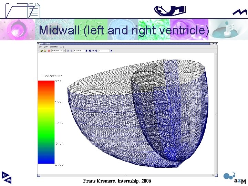Click the Geo File text field
Image resolution: width=248 pixels, height=186 pixels.
click(79, 51)
